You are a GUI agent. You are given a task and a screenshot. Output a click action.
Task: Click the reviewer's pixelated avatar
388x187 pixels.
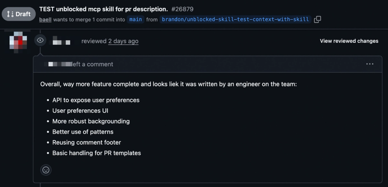[x=18, y=41]
